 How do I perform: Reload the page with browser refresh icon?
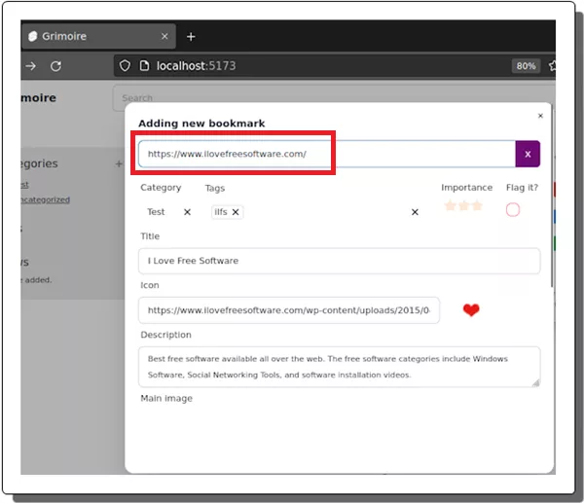pyautogui.click(x=56, y=66)
